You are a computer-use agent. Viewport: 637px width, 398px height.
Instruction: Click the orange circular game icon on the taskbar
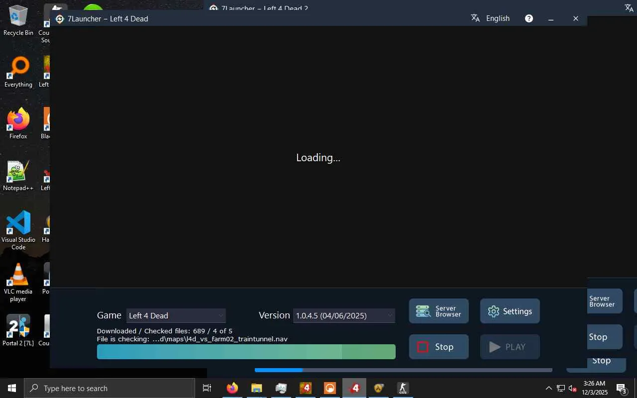pos(330,388)
